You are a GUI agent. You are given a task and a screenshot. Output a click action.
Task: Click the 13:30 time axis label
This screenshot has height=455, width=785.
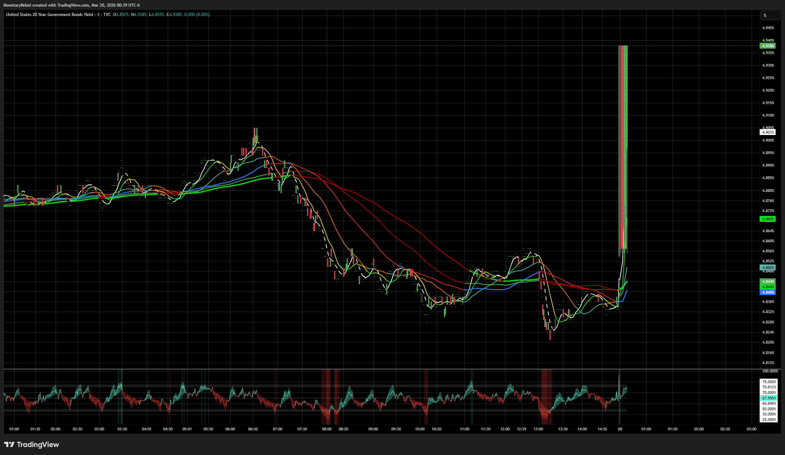pyautogui.click(x=563, y=429)
